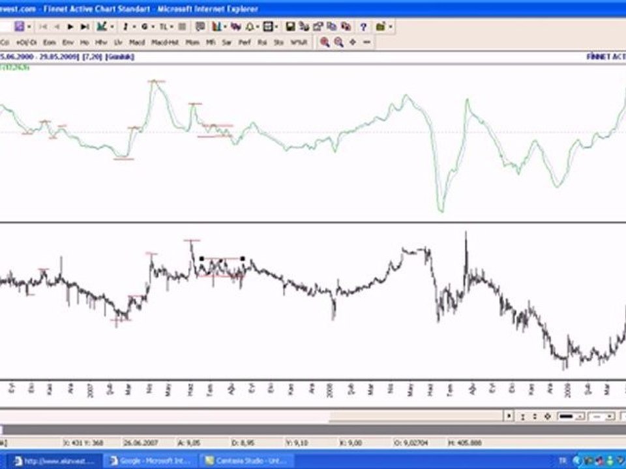Add the Eom indicator
Image resolution: width=626 pixels, height=469 pixels.
tap(50, 42)
